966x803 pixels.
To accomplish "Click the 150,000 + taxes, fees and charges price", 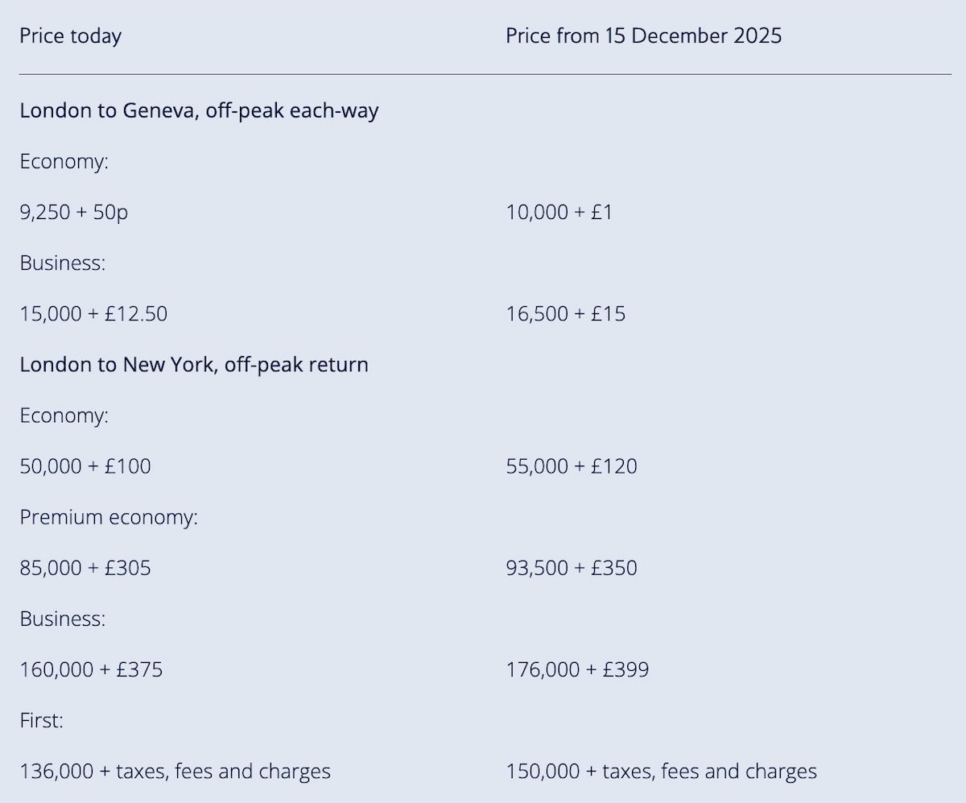I will point(661,772).
